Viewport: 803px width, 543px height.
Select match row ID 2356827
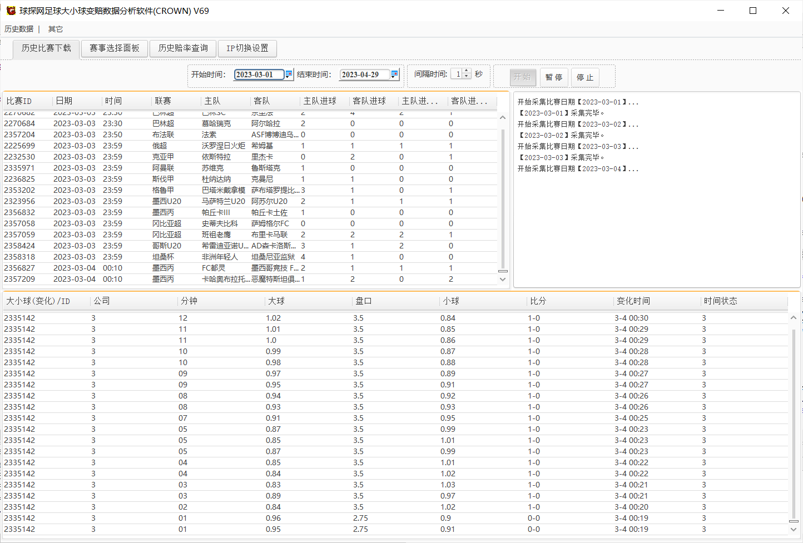(x=249, y=268)
